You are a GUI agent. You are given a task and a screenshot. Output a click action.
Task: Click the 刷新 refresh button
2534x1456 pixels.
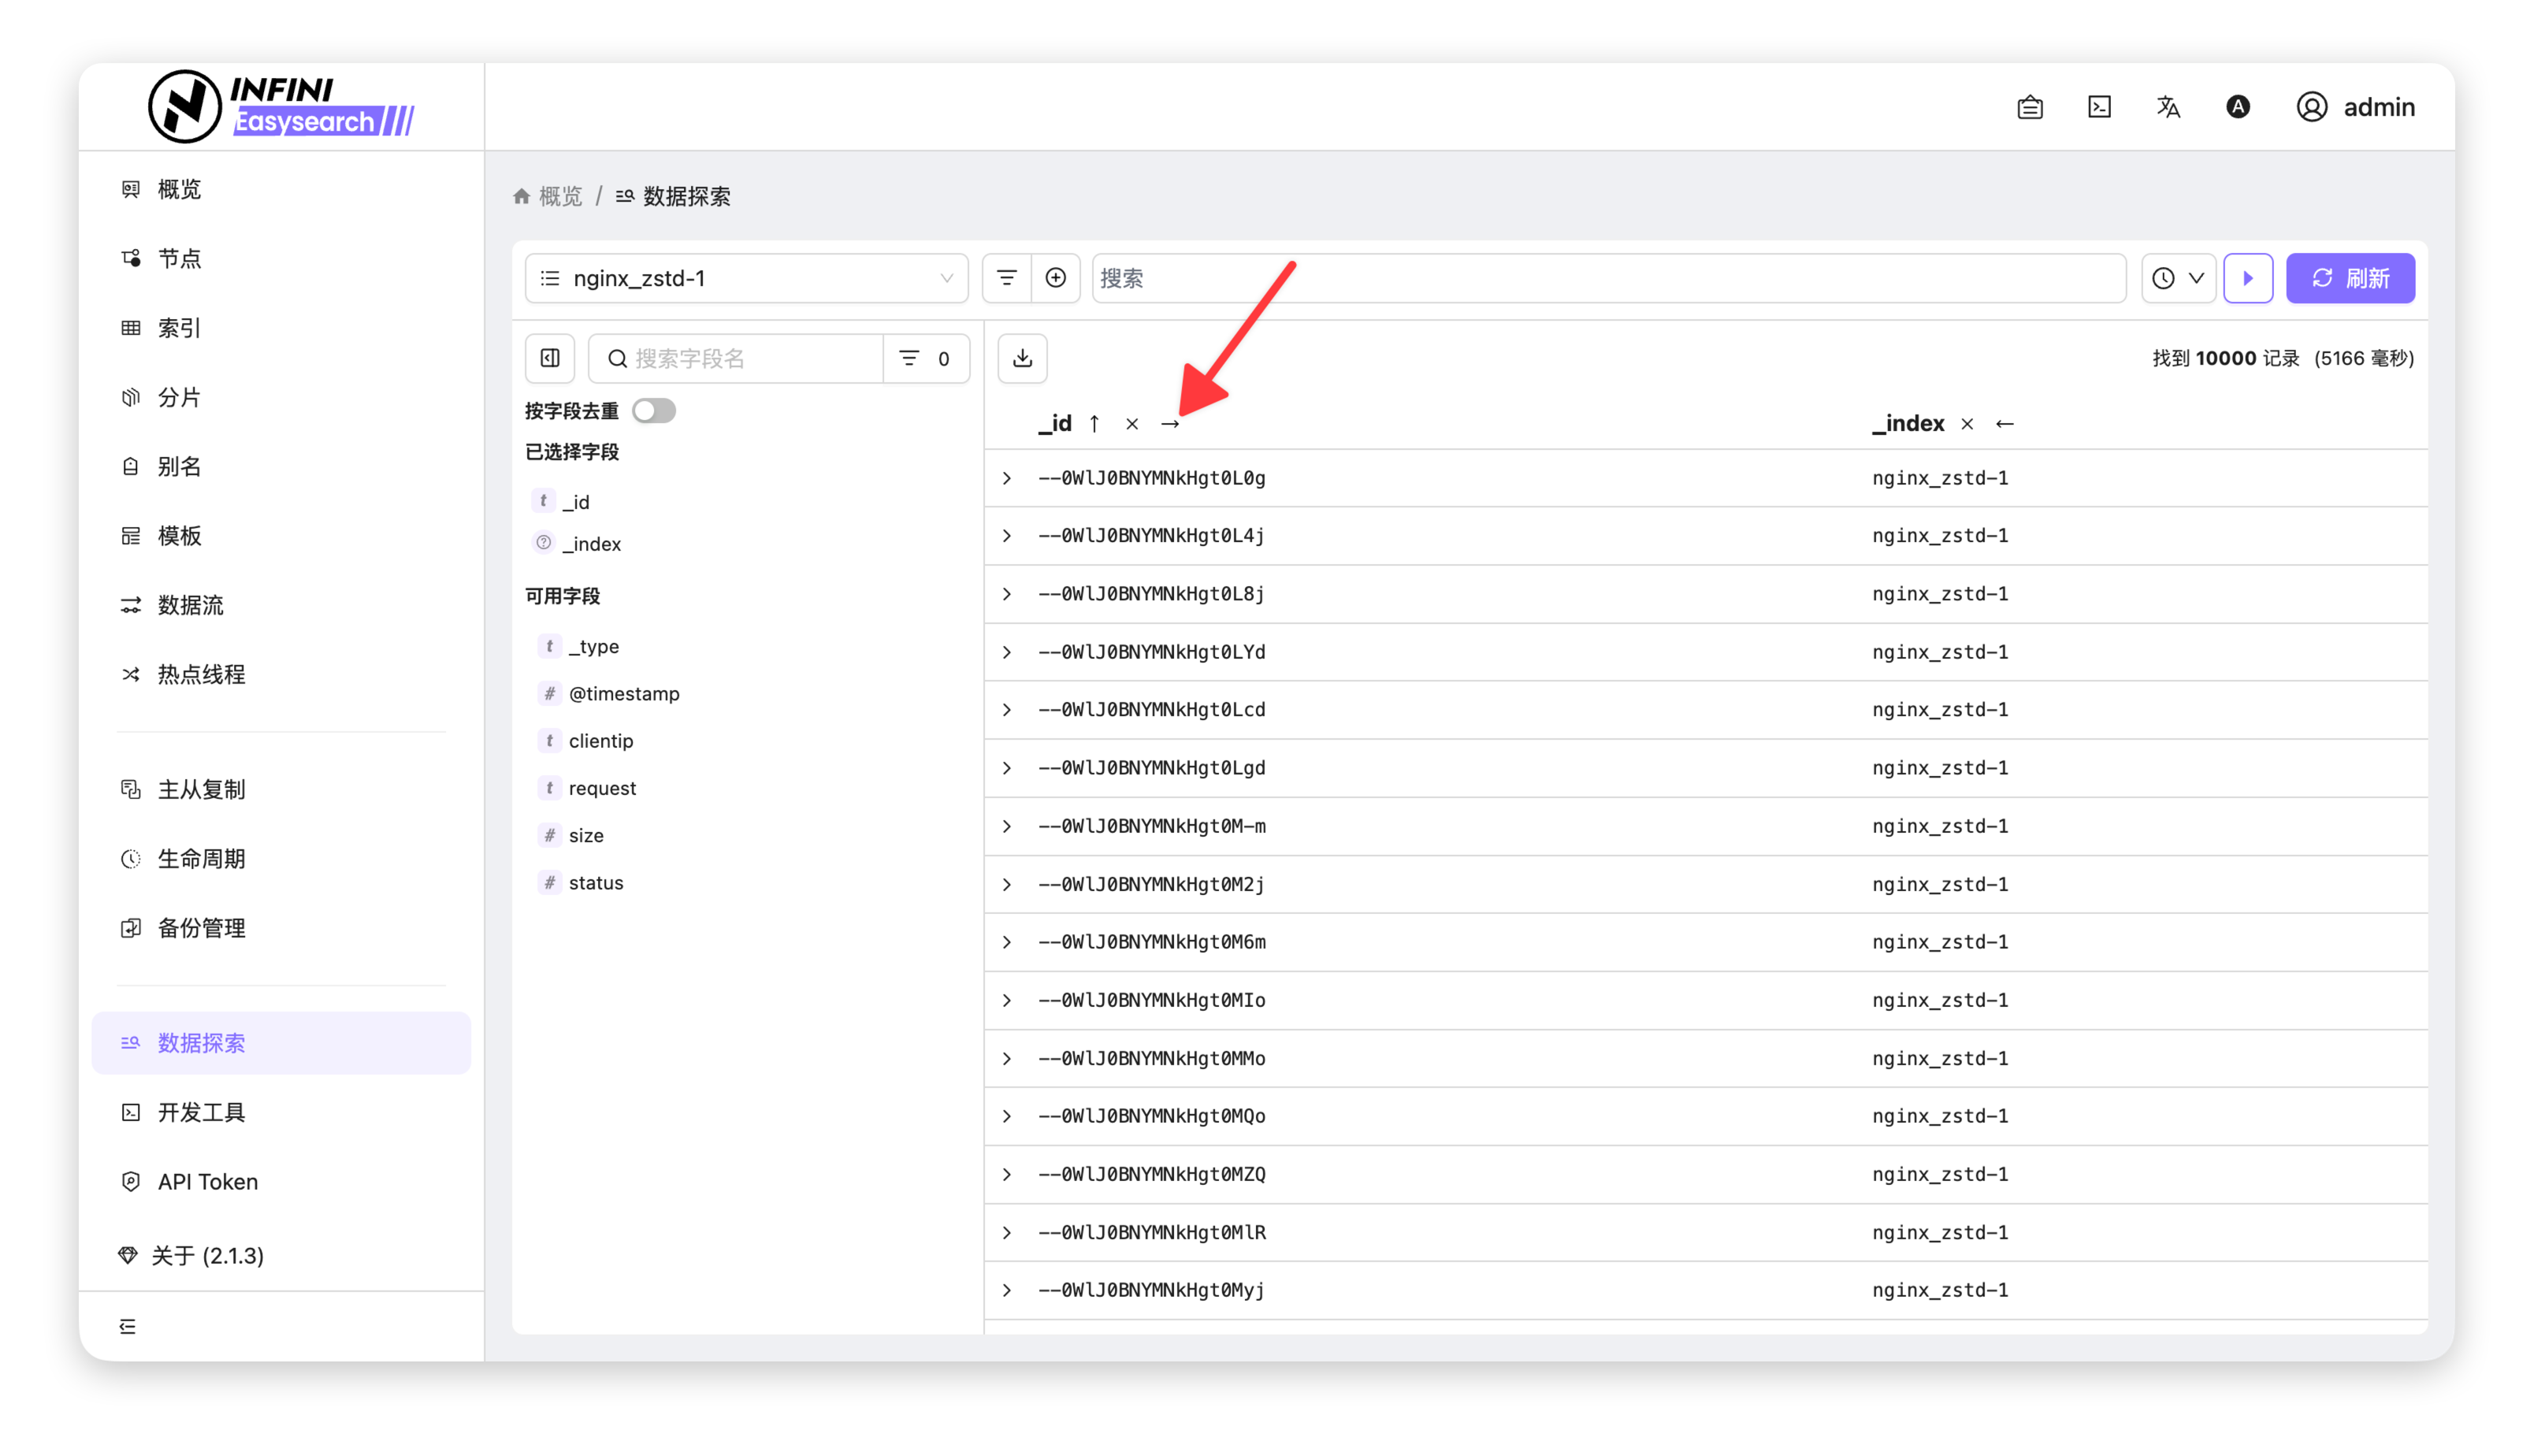2349,278
